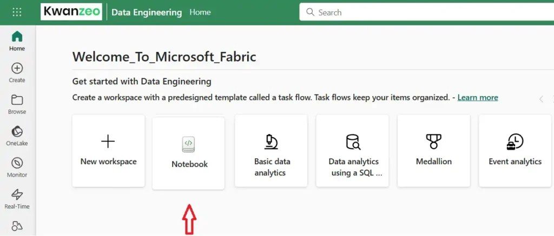Click the database search icon on Data analytics

[x=353, y=142]
